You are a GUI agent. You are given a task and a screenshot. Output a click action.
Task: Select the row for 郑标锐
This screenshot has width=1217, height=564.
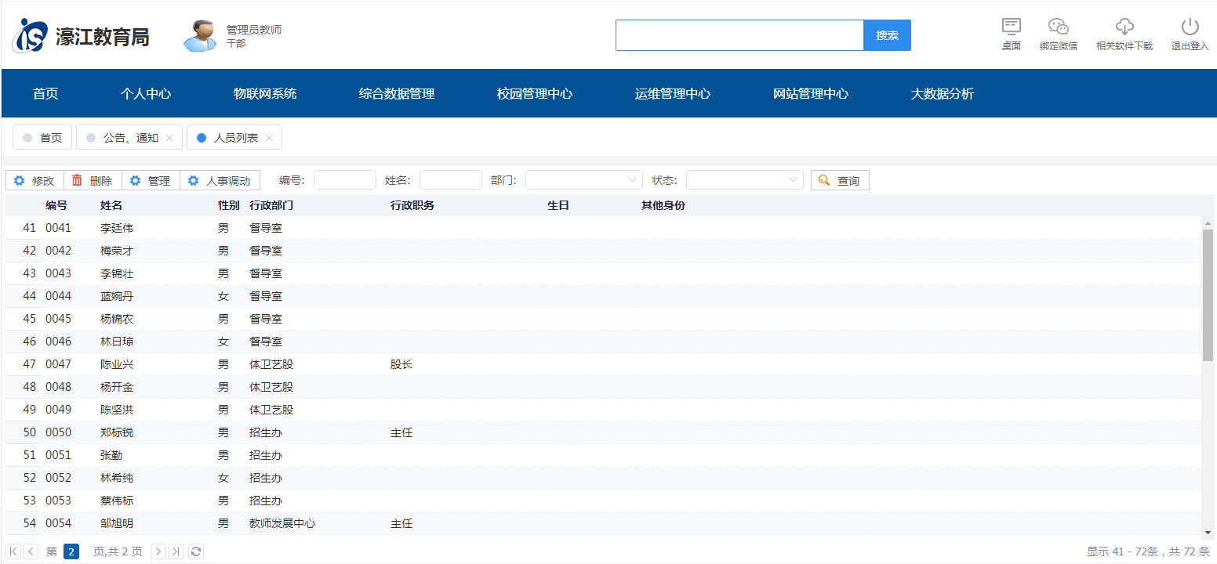[x=604, y=432]
